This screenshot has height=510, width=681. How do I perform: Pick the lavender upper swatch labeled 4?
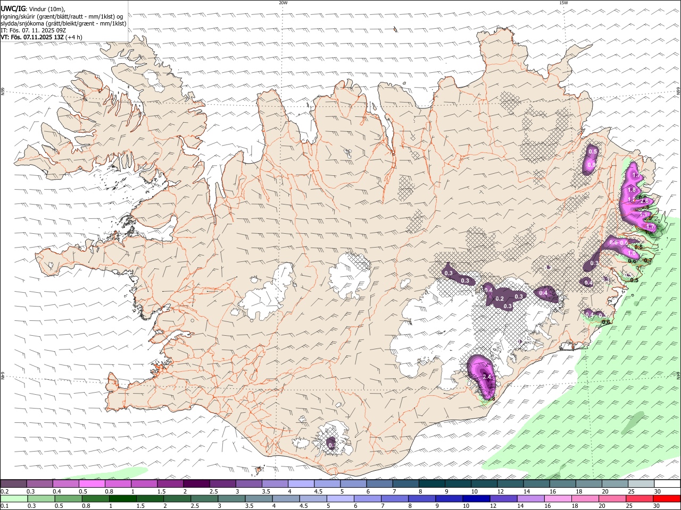301,483
